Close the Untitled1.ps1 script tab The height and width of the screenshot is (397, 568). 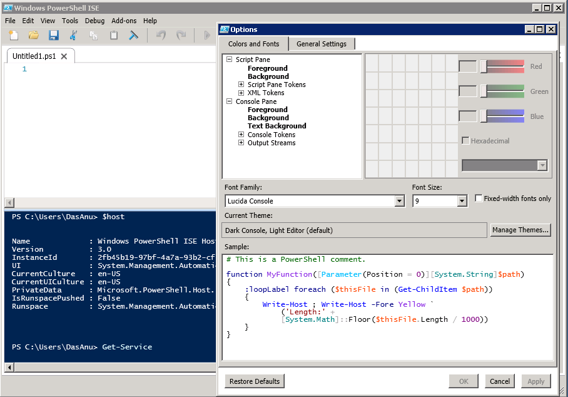tap(64, 56)
